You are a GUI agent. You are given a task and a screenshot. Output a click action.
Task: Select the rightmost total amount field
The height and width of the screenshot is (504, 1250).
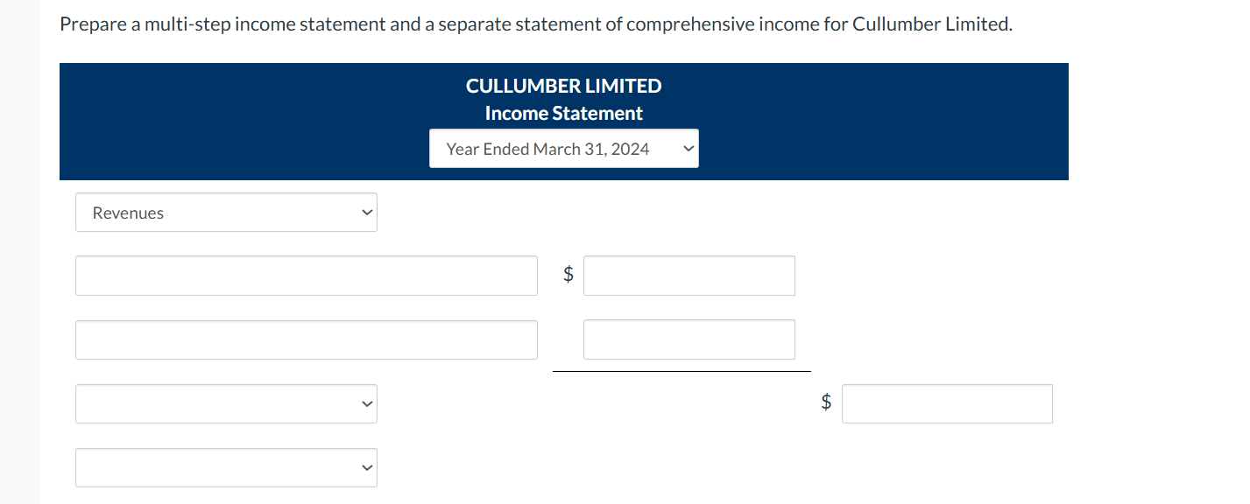(x=946, y=403)
